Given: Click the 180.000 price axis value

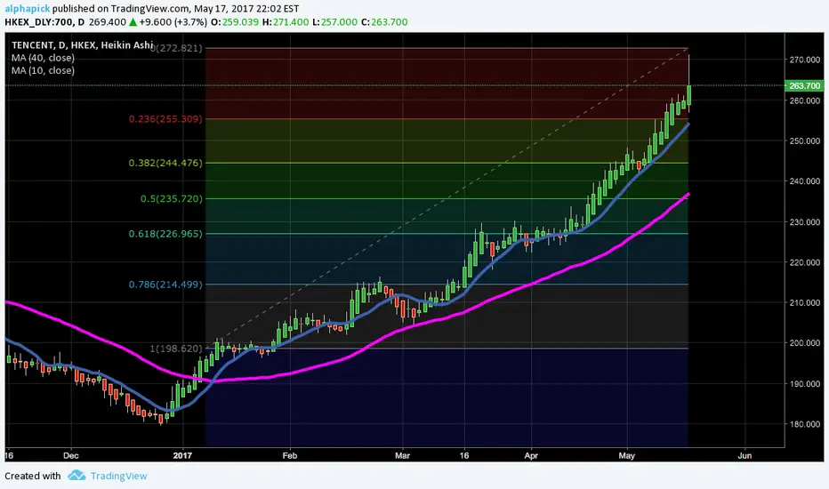Looking at the screenshot, I should pos(805,424).
